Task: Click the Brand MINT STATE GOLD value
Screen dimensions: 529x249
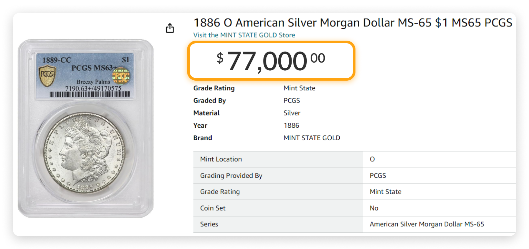Action: click(312, 138)
